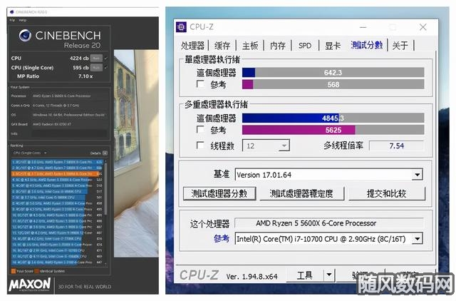Open the thread count dropdown showing 12

click(x=266, y=146)
